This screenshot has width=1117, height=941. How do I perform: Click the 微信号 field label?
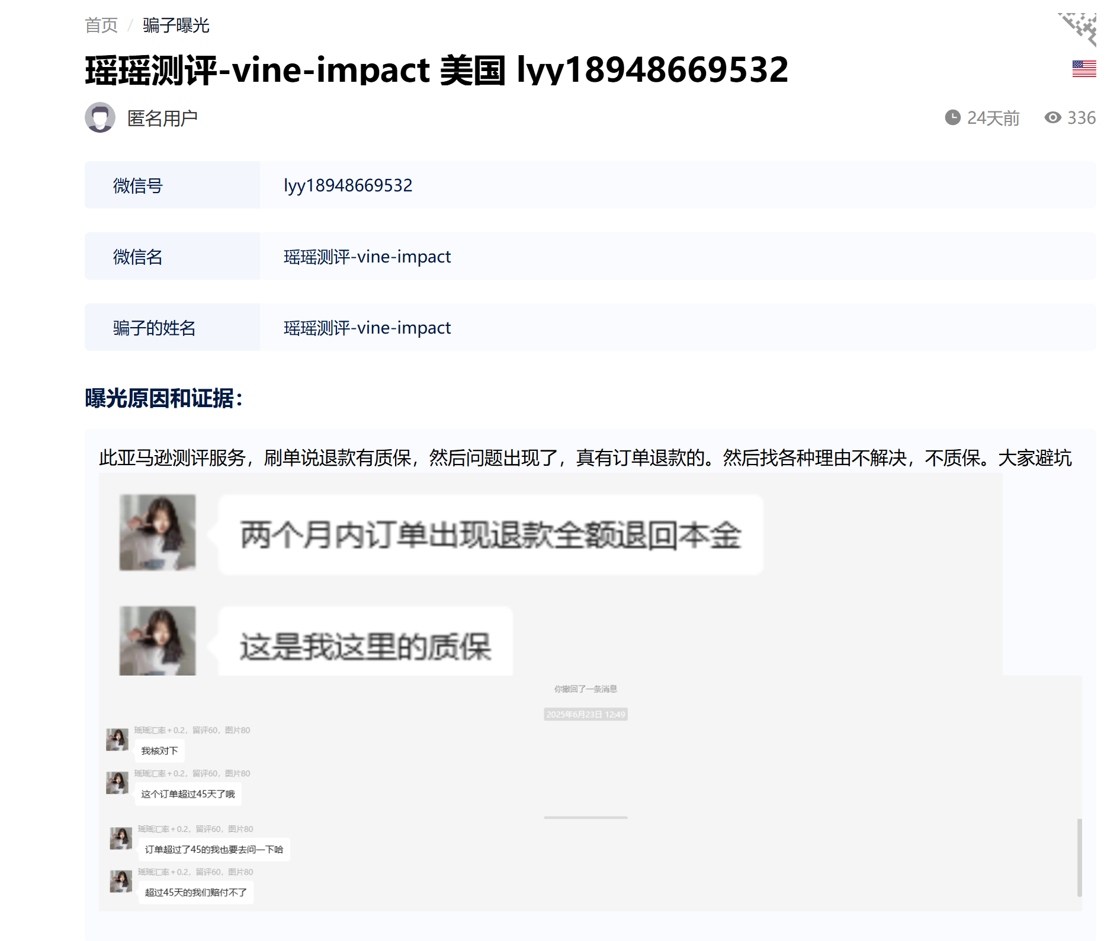click(x=138, y=185)
